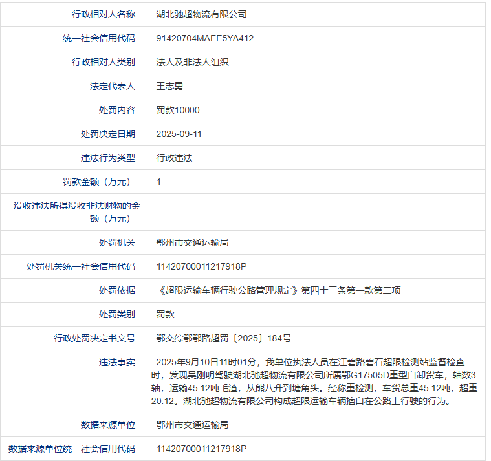Click the 行政处罚决定书文号 label cell
491x461 pixels.
(x=94, y=338)
